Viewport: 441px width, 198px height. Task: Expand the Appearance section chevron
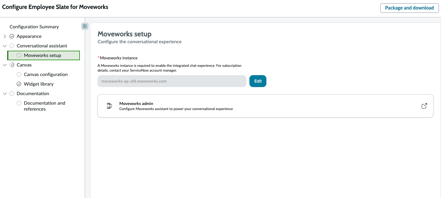point(5,36)
